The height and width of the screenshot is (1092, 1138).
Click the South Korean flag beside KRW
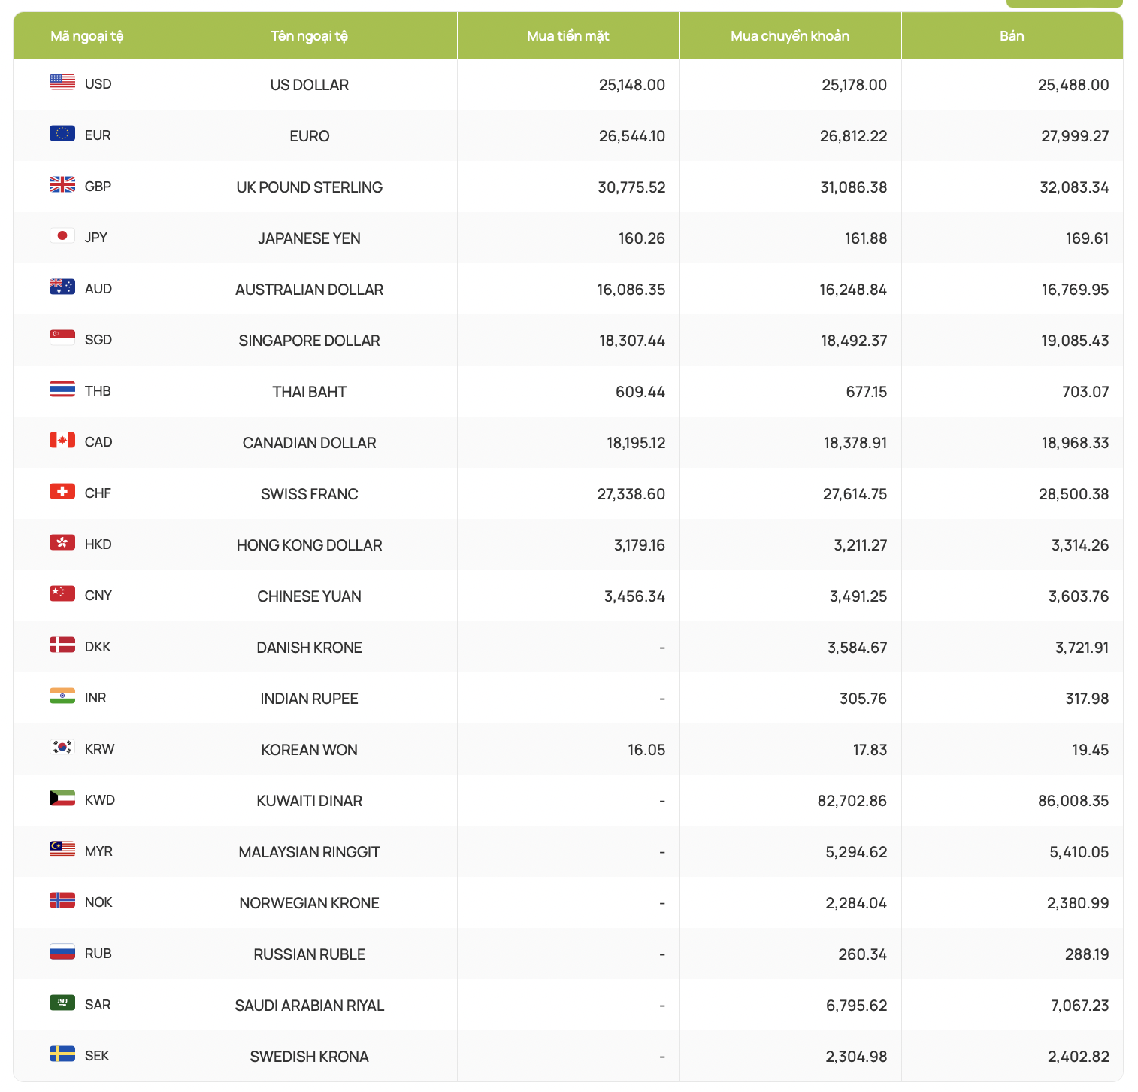point(62,747)
